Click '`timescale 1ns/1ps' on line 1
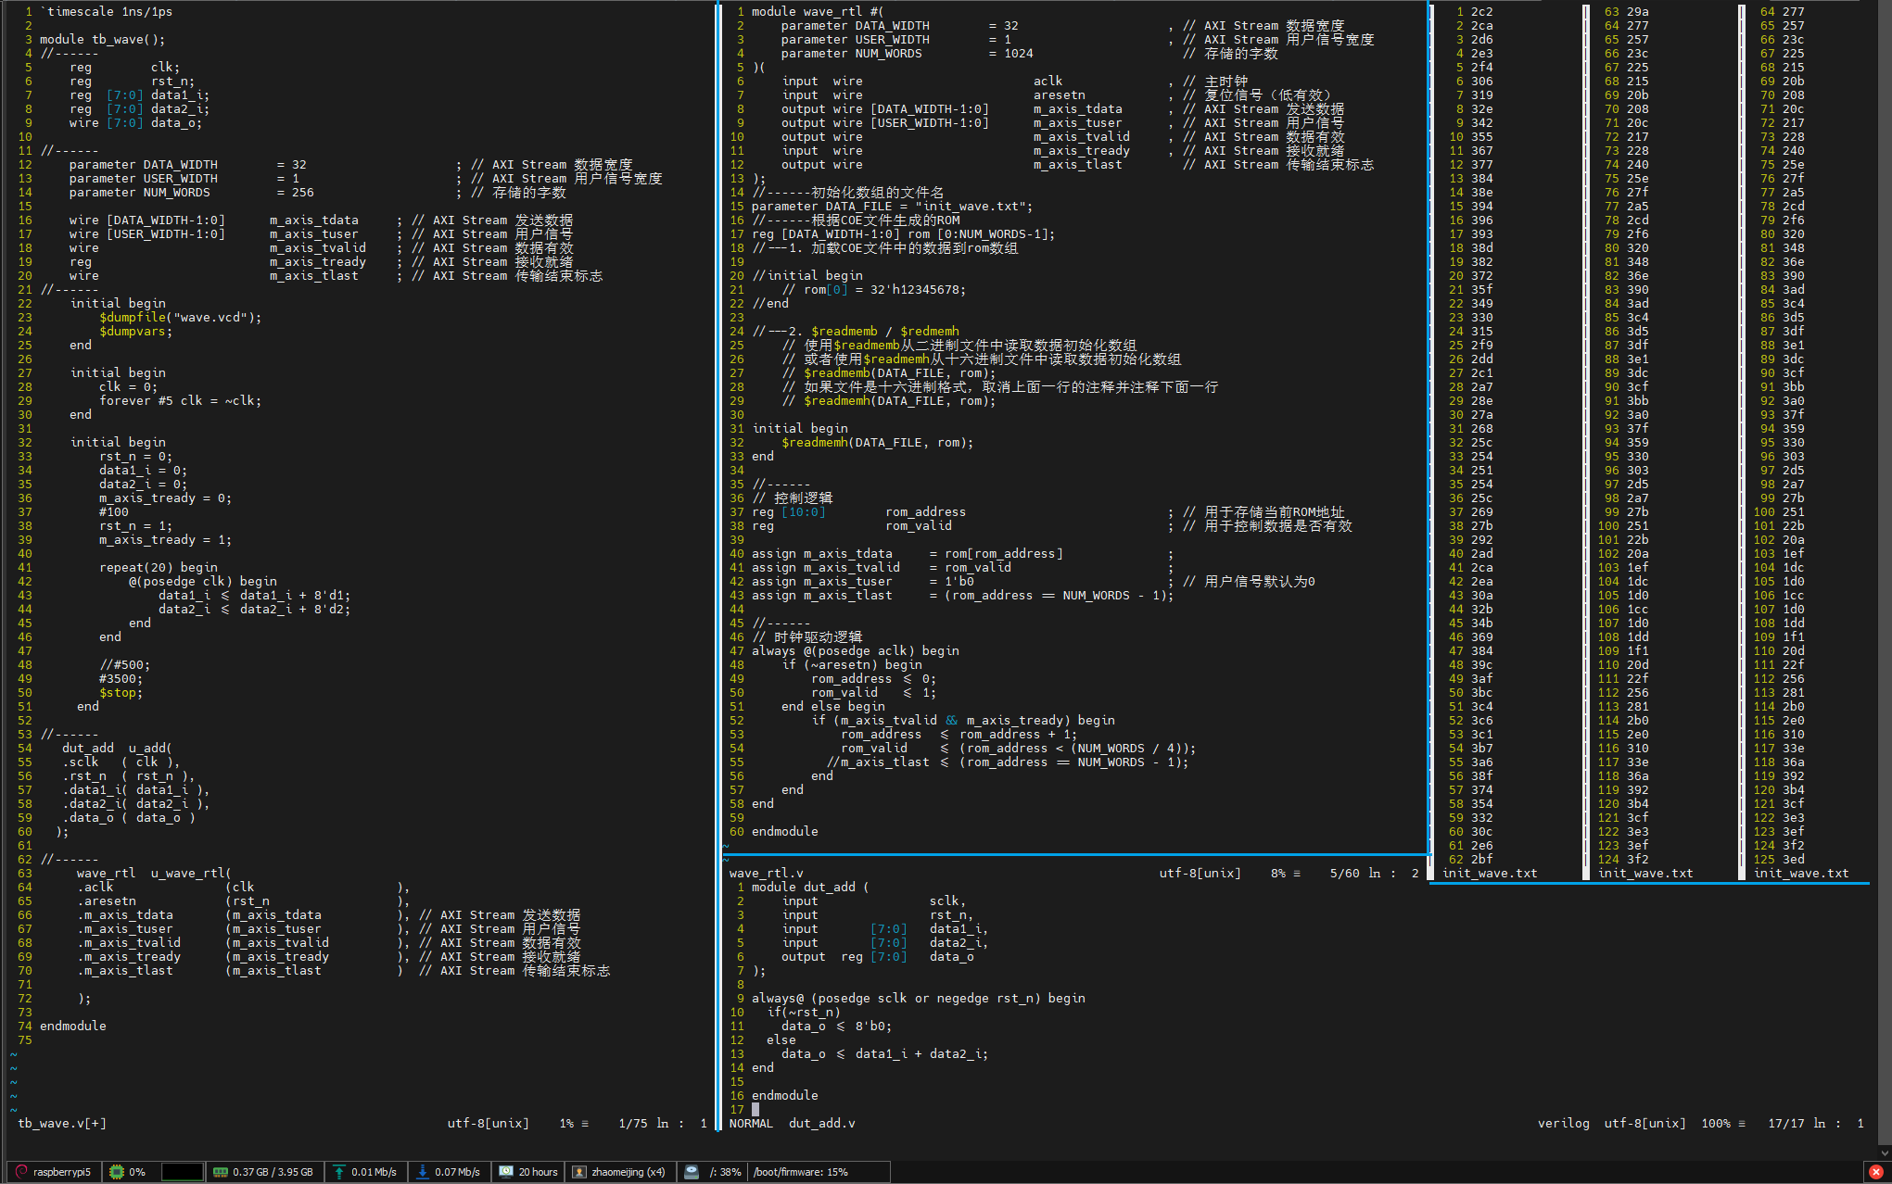 coord(107,11)
